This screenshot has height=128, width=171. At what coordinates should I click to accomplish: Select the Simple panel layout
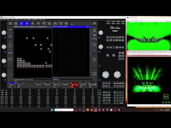(123, 21)
